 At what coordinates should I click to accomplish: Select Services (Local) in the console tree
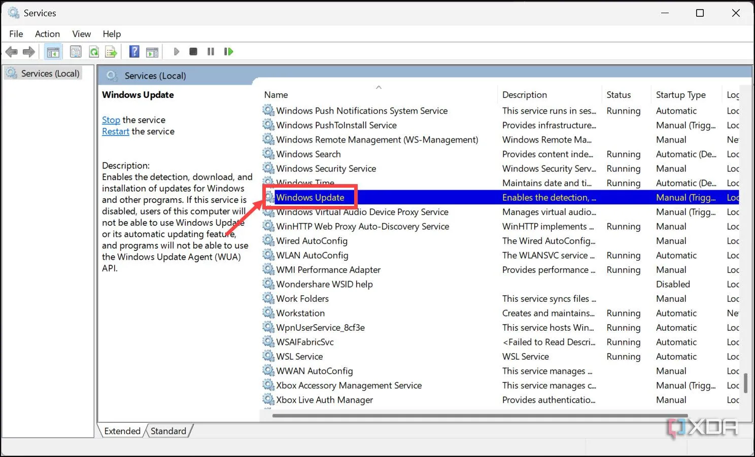(x=50, y=74)
